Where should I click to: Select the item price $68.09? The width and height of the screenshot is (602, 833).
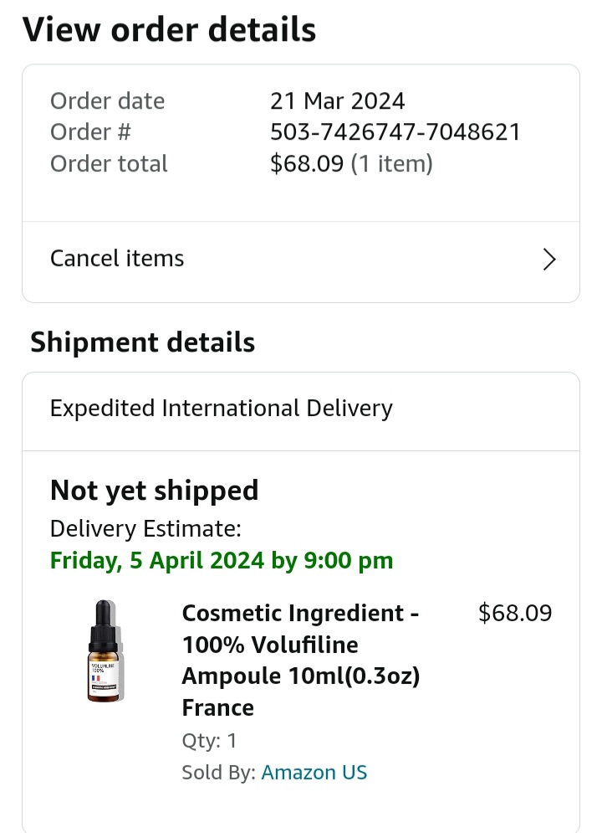[515, 613]
